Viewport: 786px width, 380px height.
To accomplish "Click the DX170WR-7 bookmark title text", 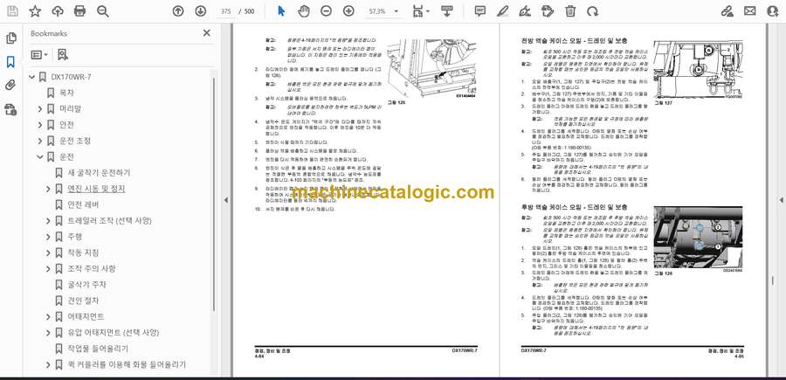I will click(72, 77).
